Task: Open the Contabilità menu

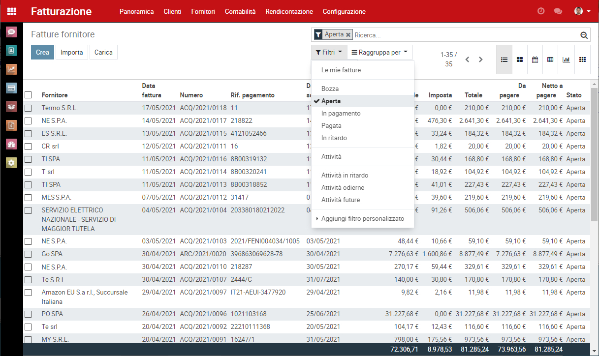Action: click(x=240, y=11)
